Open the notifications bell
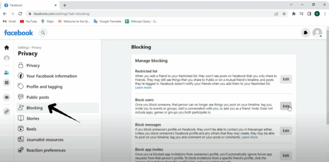This screenshot has width=329, height=162. (306, 33)
